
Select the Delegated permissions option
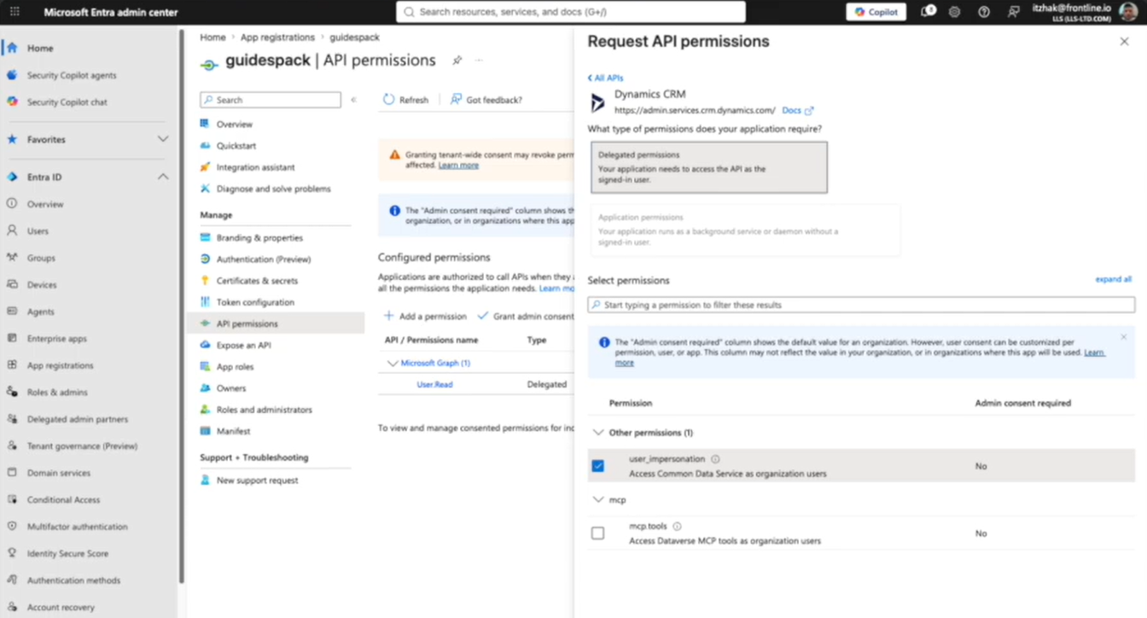point(709,167)
